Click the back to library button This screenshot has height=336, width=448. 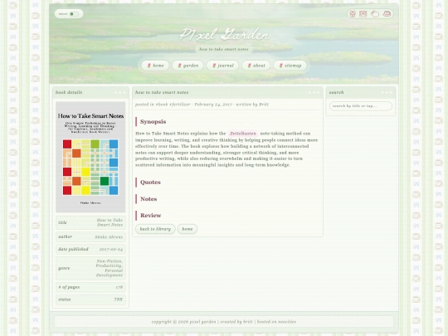point(155,229)
